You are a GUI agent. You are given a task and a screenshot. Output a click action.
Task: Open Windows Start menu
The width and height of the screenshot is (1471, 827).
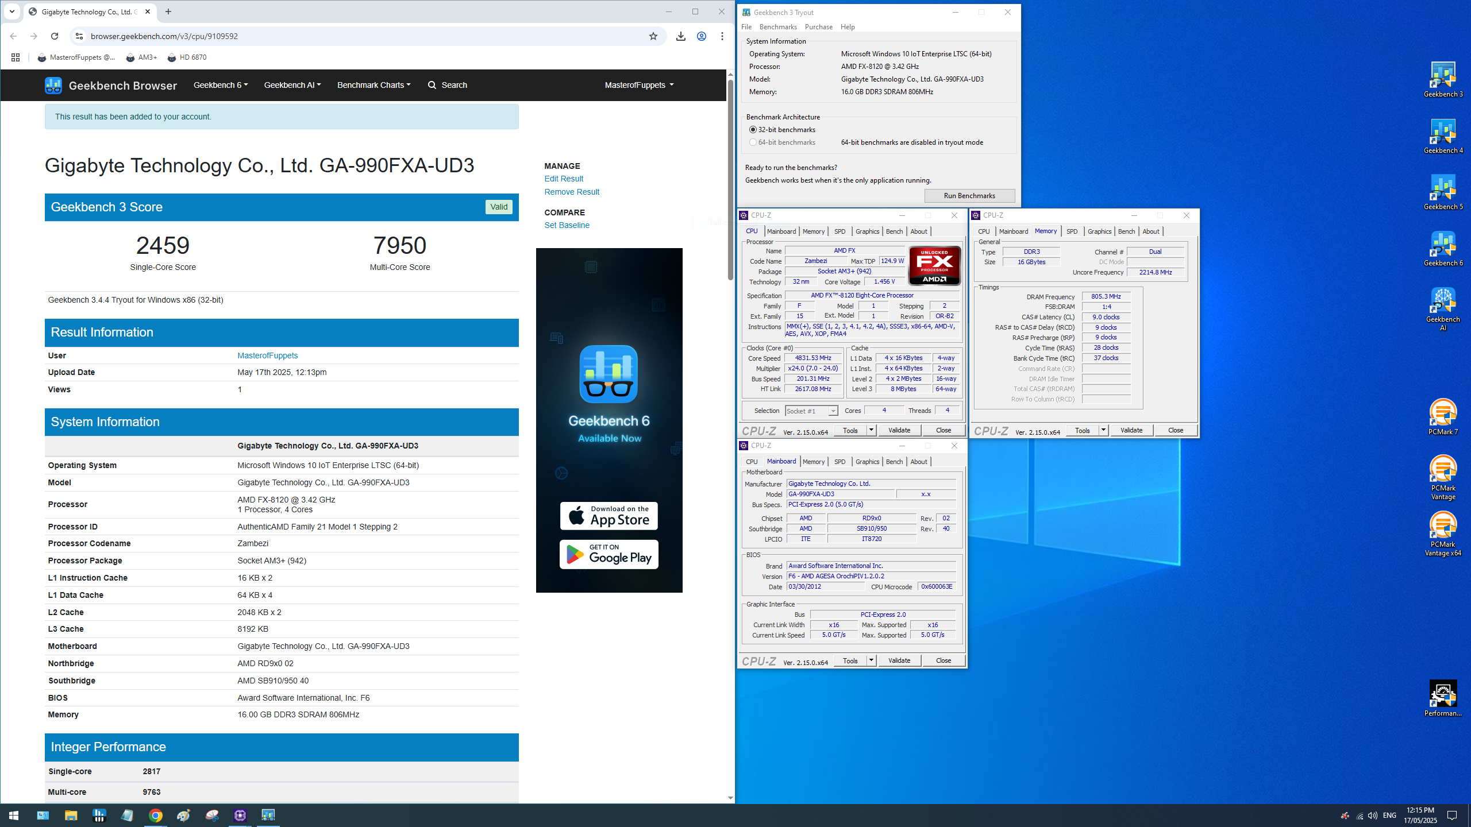(x=14, y=816)
